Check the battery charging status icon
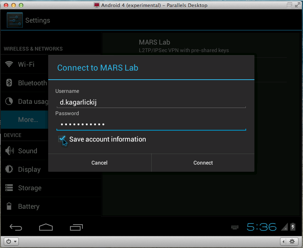 tap(293, 227)
